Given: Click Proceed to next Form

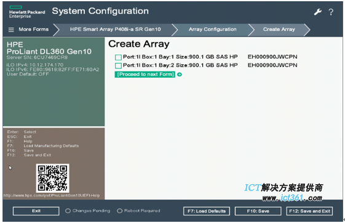Looking at the screenshot, I should tap(145, 75).
